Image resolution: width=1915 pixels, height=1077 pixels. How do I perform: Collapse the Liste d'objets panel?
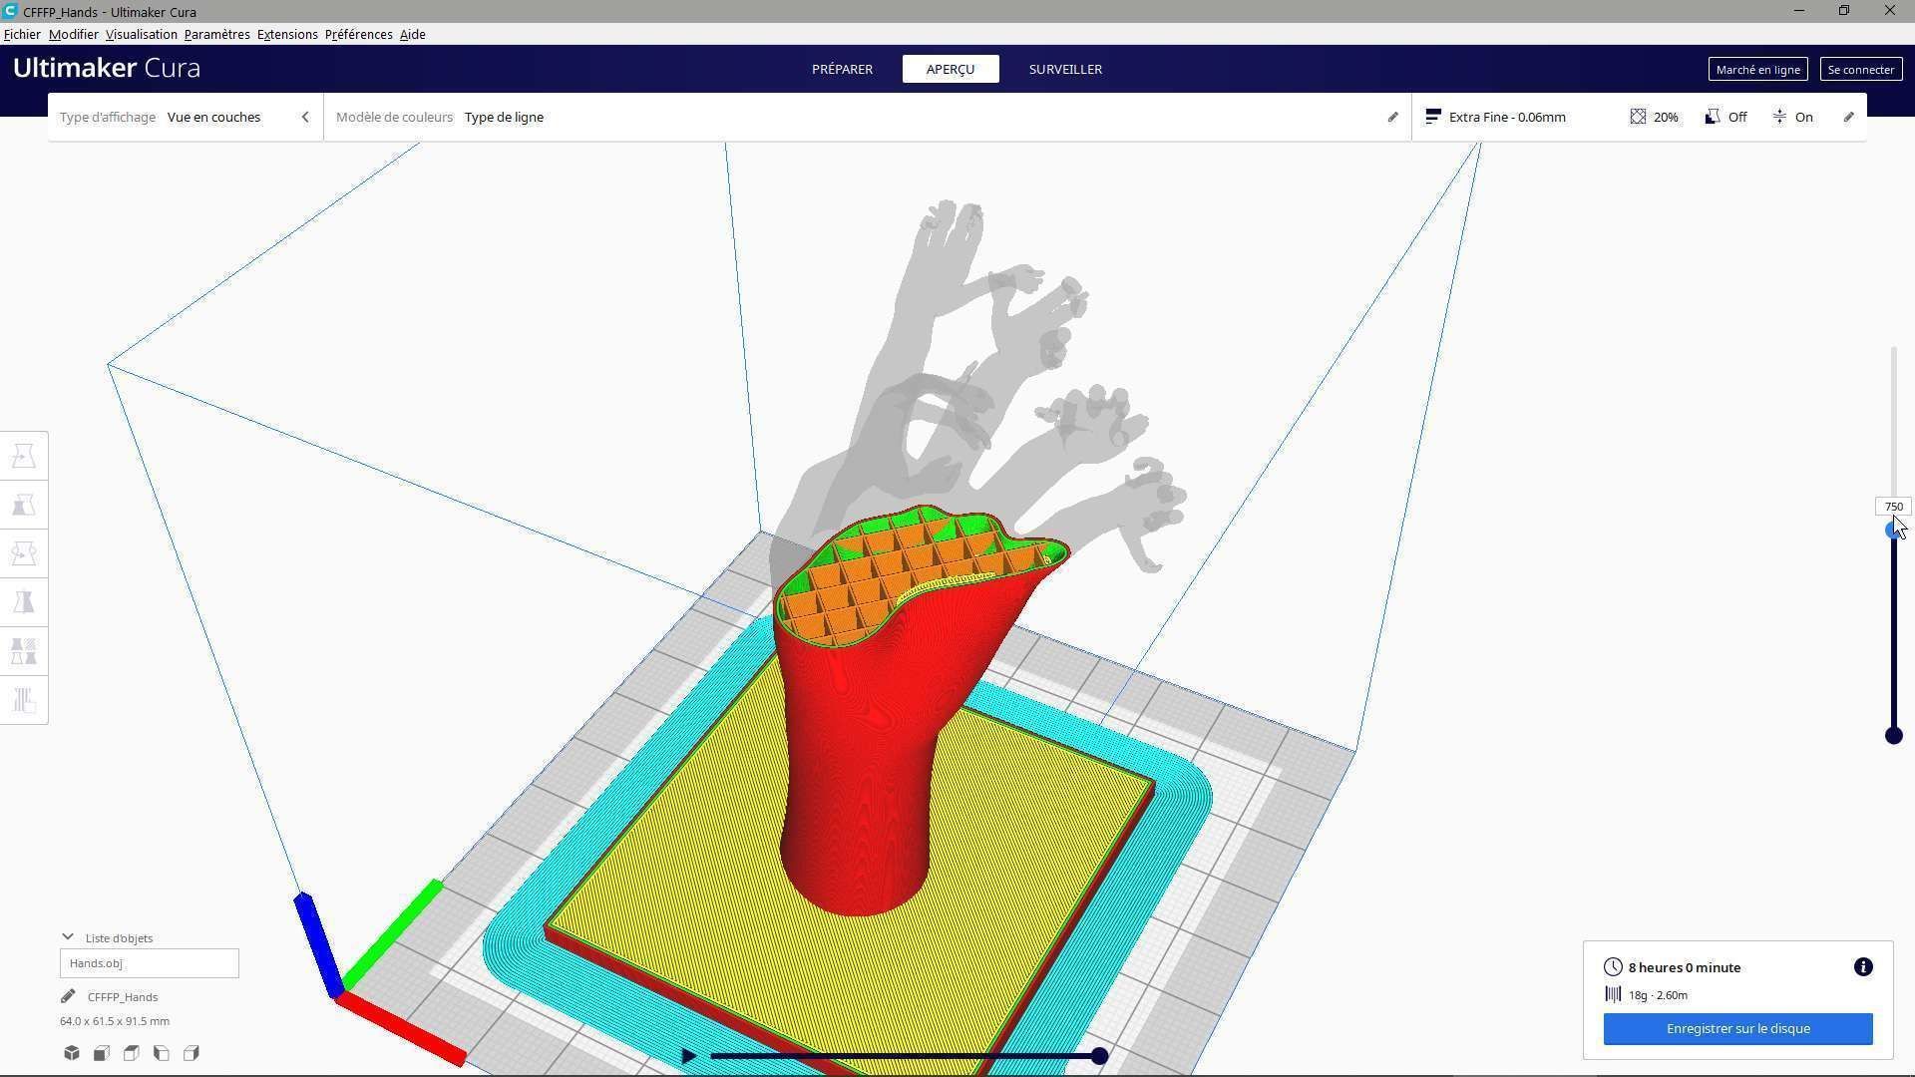[67, 937]
